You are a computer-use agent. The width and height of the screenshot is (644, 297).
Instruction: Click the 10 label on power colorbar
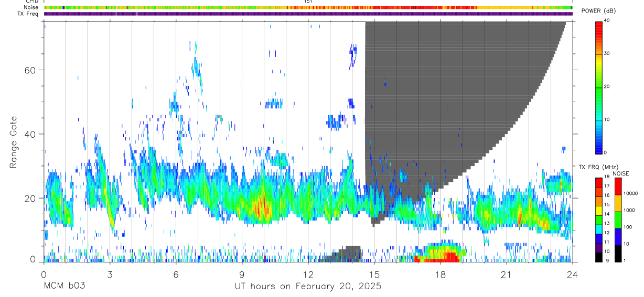click(606, 119)
